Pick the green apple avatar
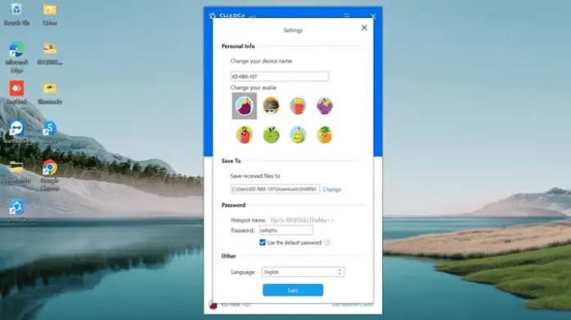 coord(271,135)
